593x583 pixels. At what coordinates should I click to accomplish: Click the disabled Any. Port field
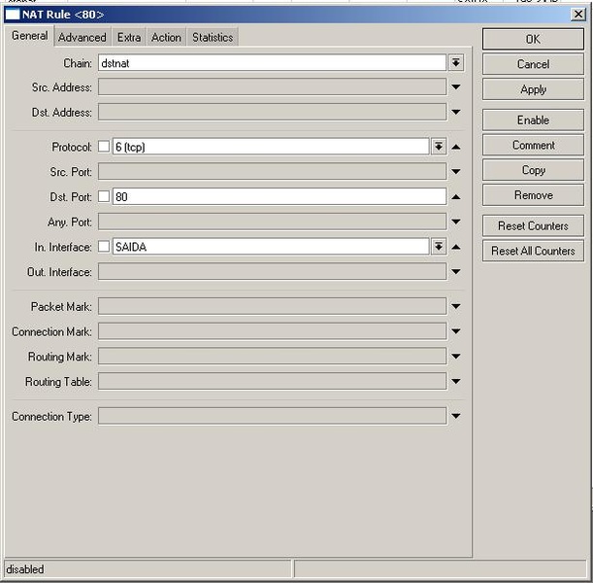pyautogui.click(x=272, y=222)
